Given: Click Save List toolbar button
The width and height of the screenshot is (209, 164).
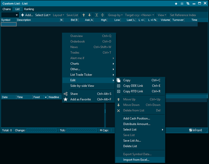Looking at the screenshot, I should point(72,15).
